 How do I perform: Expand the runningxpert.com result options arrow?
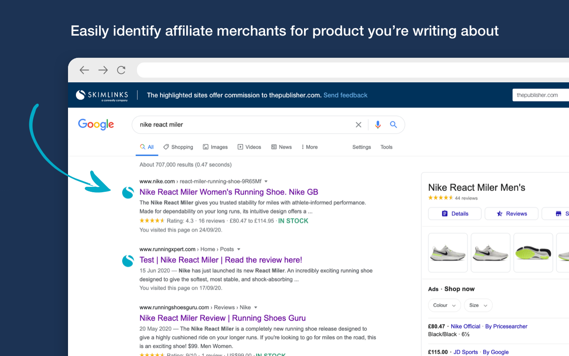[x=238, y=249]
